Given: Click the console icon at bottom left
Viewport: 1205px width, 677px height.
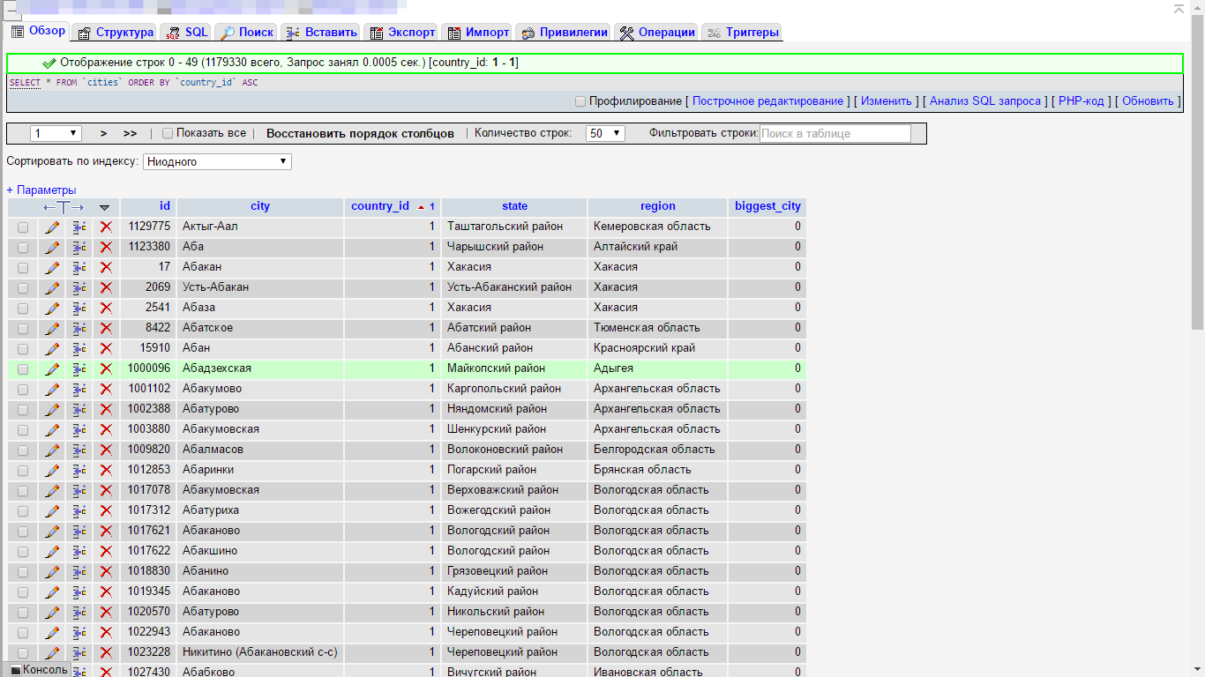Looking at the screenshot, I should click(16, 670).
